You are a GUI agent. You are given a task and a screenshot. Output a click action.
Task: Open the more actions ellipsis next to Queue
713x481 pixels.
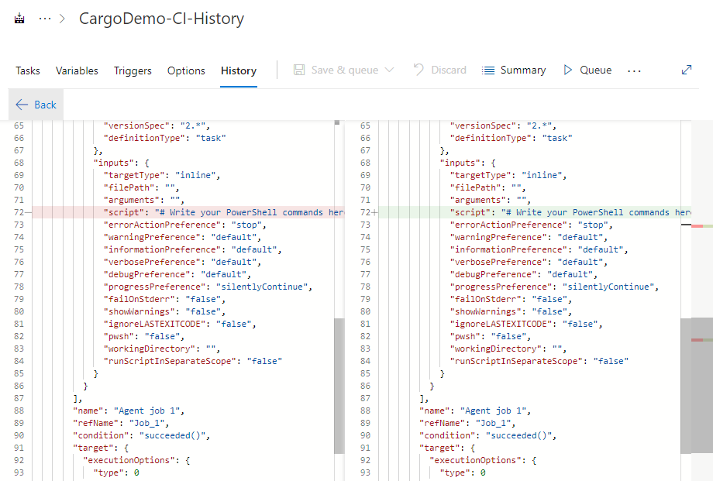[x=634, y=70]
